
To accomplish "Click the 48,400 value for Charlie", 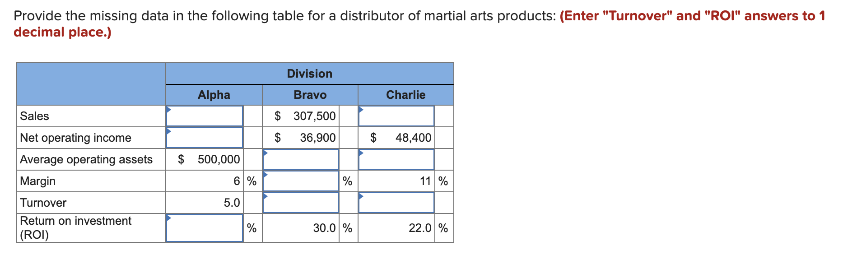I will 401,138.
